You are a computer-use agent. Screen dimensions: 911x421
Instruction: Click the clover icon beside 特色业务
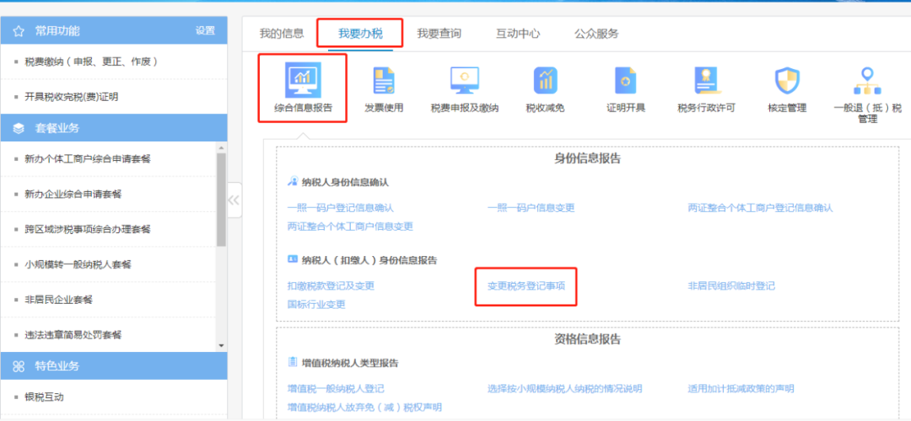tap(18, 366)
